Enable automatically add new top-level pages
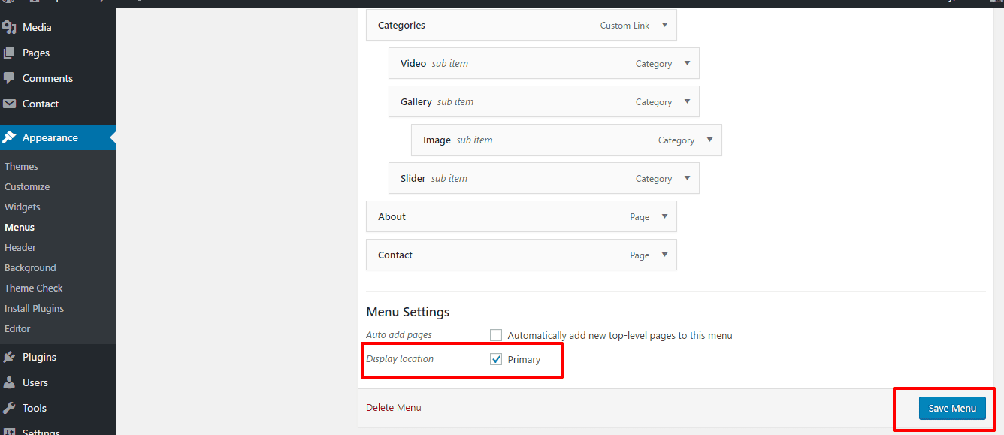Screen dimensions: 1004x435 click(x=496, y=335)
